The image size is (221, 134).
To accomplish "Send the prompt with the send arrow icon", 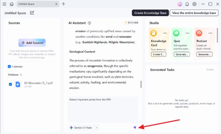I will (135, 128).
